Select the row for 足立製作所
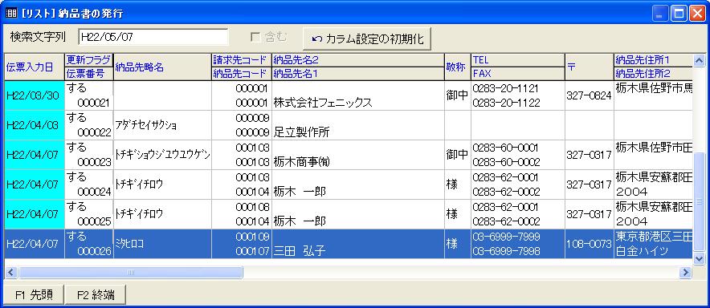This screenshot has width=710, height=308. [x=349, y=125]
